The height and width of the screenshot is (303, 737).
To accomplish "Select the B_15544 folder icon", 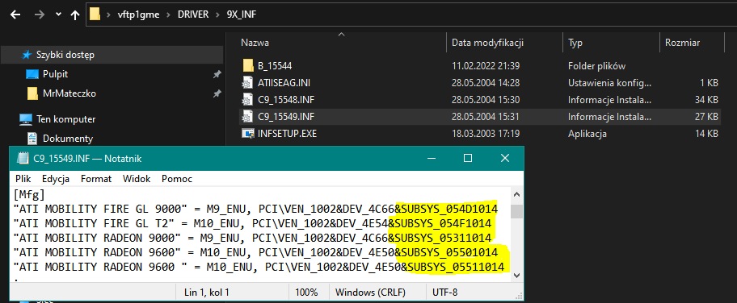I will (248, 65).
